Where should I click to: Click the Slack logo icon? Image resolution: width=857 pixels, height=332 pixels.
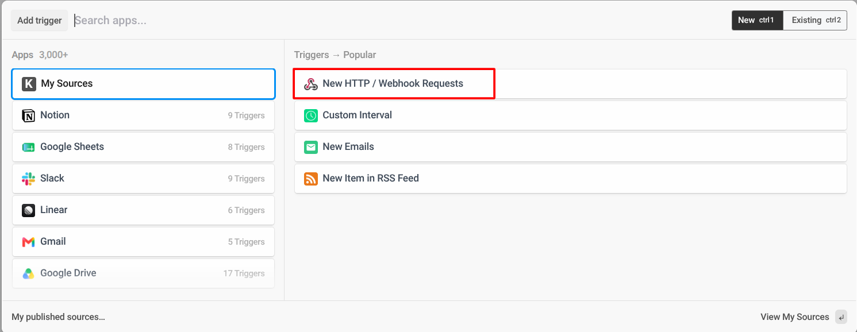click(28, 179)
